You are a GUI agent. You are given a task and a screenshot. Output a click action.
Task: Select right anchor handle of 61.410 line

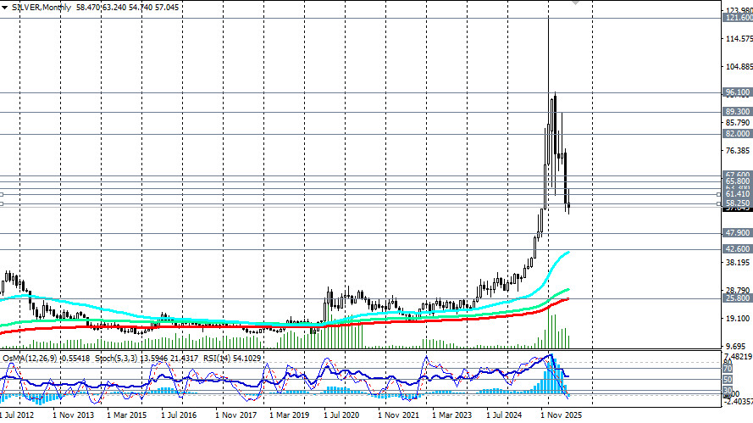[x=719, y=194]
